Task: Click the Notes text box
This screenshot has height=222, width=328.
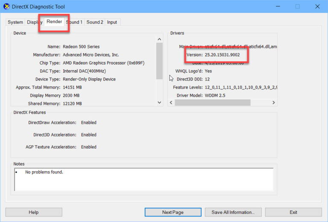Action: (144, 180)
